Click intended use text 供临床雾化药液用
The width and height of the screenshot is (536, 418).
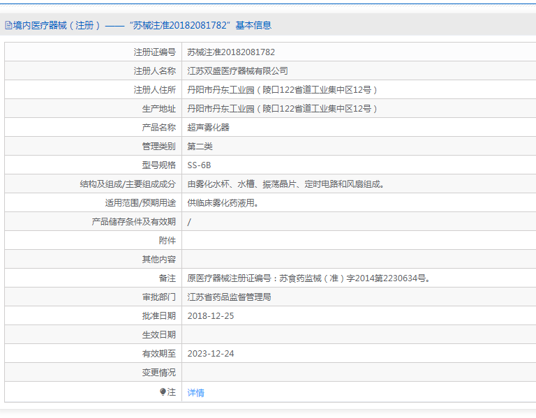pyautogui.click(x=223, y=203)
